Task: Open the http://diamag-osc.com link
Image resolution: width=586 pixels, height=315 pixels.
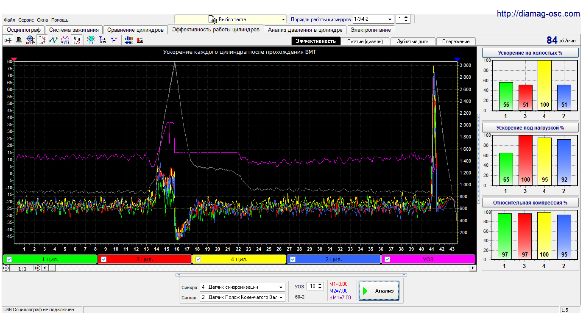Action: 538,14
